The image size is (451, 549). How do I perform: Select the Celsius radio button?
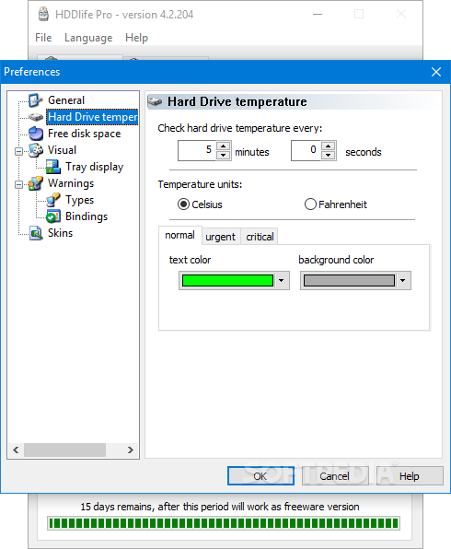[183, 204]
